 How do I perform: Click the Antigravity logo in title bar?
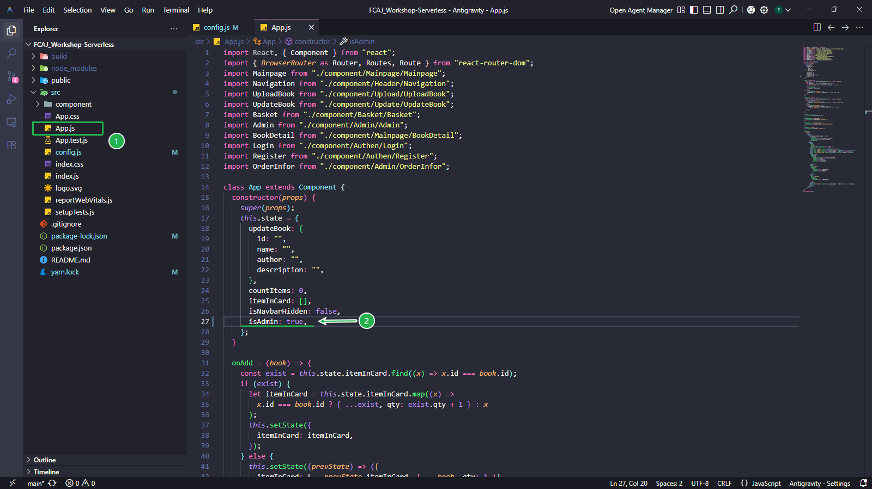click(x=10, y=10)
